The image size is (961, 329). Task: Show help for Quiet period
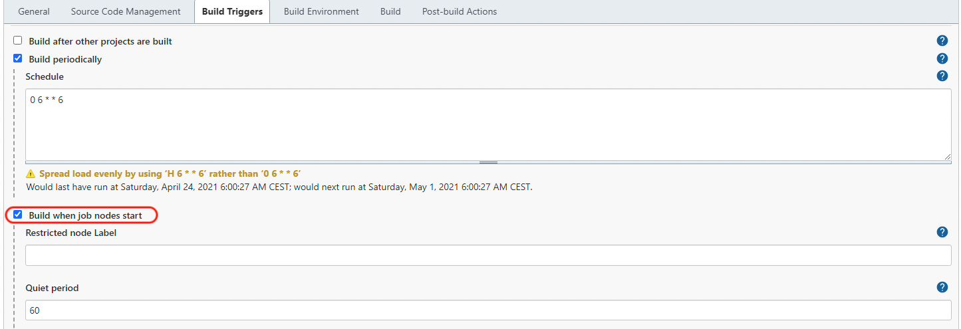point(942,287)
